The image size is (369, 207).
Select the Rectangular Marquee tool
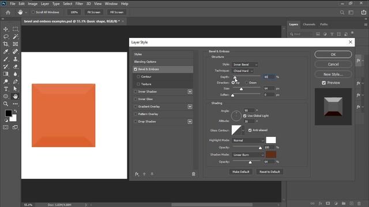(x=16, y=29)
